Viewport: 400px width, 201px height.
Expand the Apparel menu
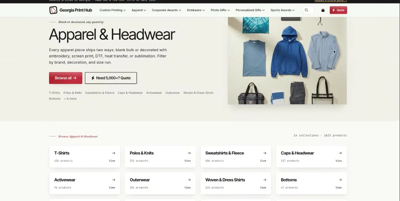tap(139, 10)
